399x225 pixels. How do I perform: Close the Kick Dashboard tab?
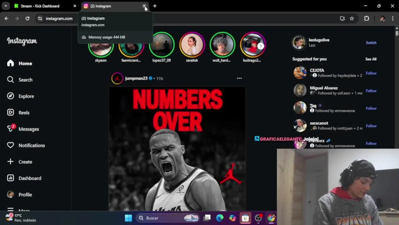pyautogui.click(x=75, y=6)
